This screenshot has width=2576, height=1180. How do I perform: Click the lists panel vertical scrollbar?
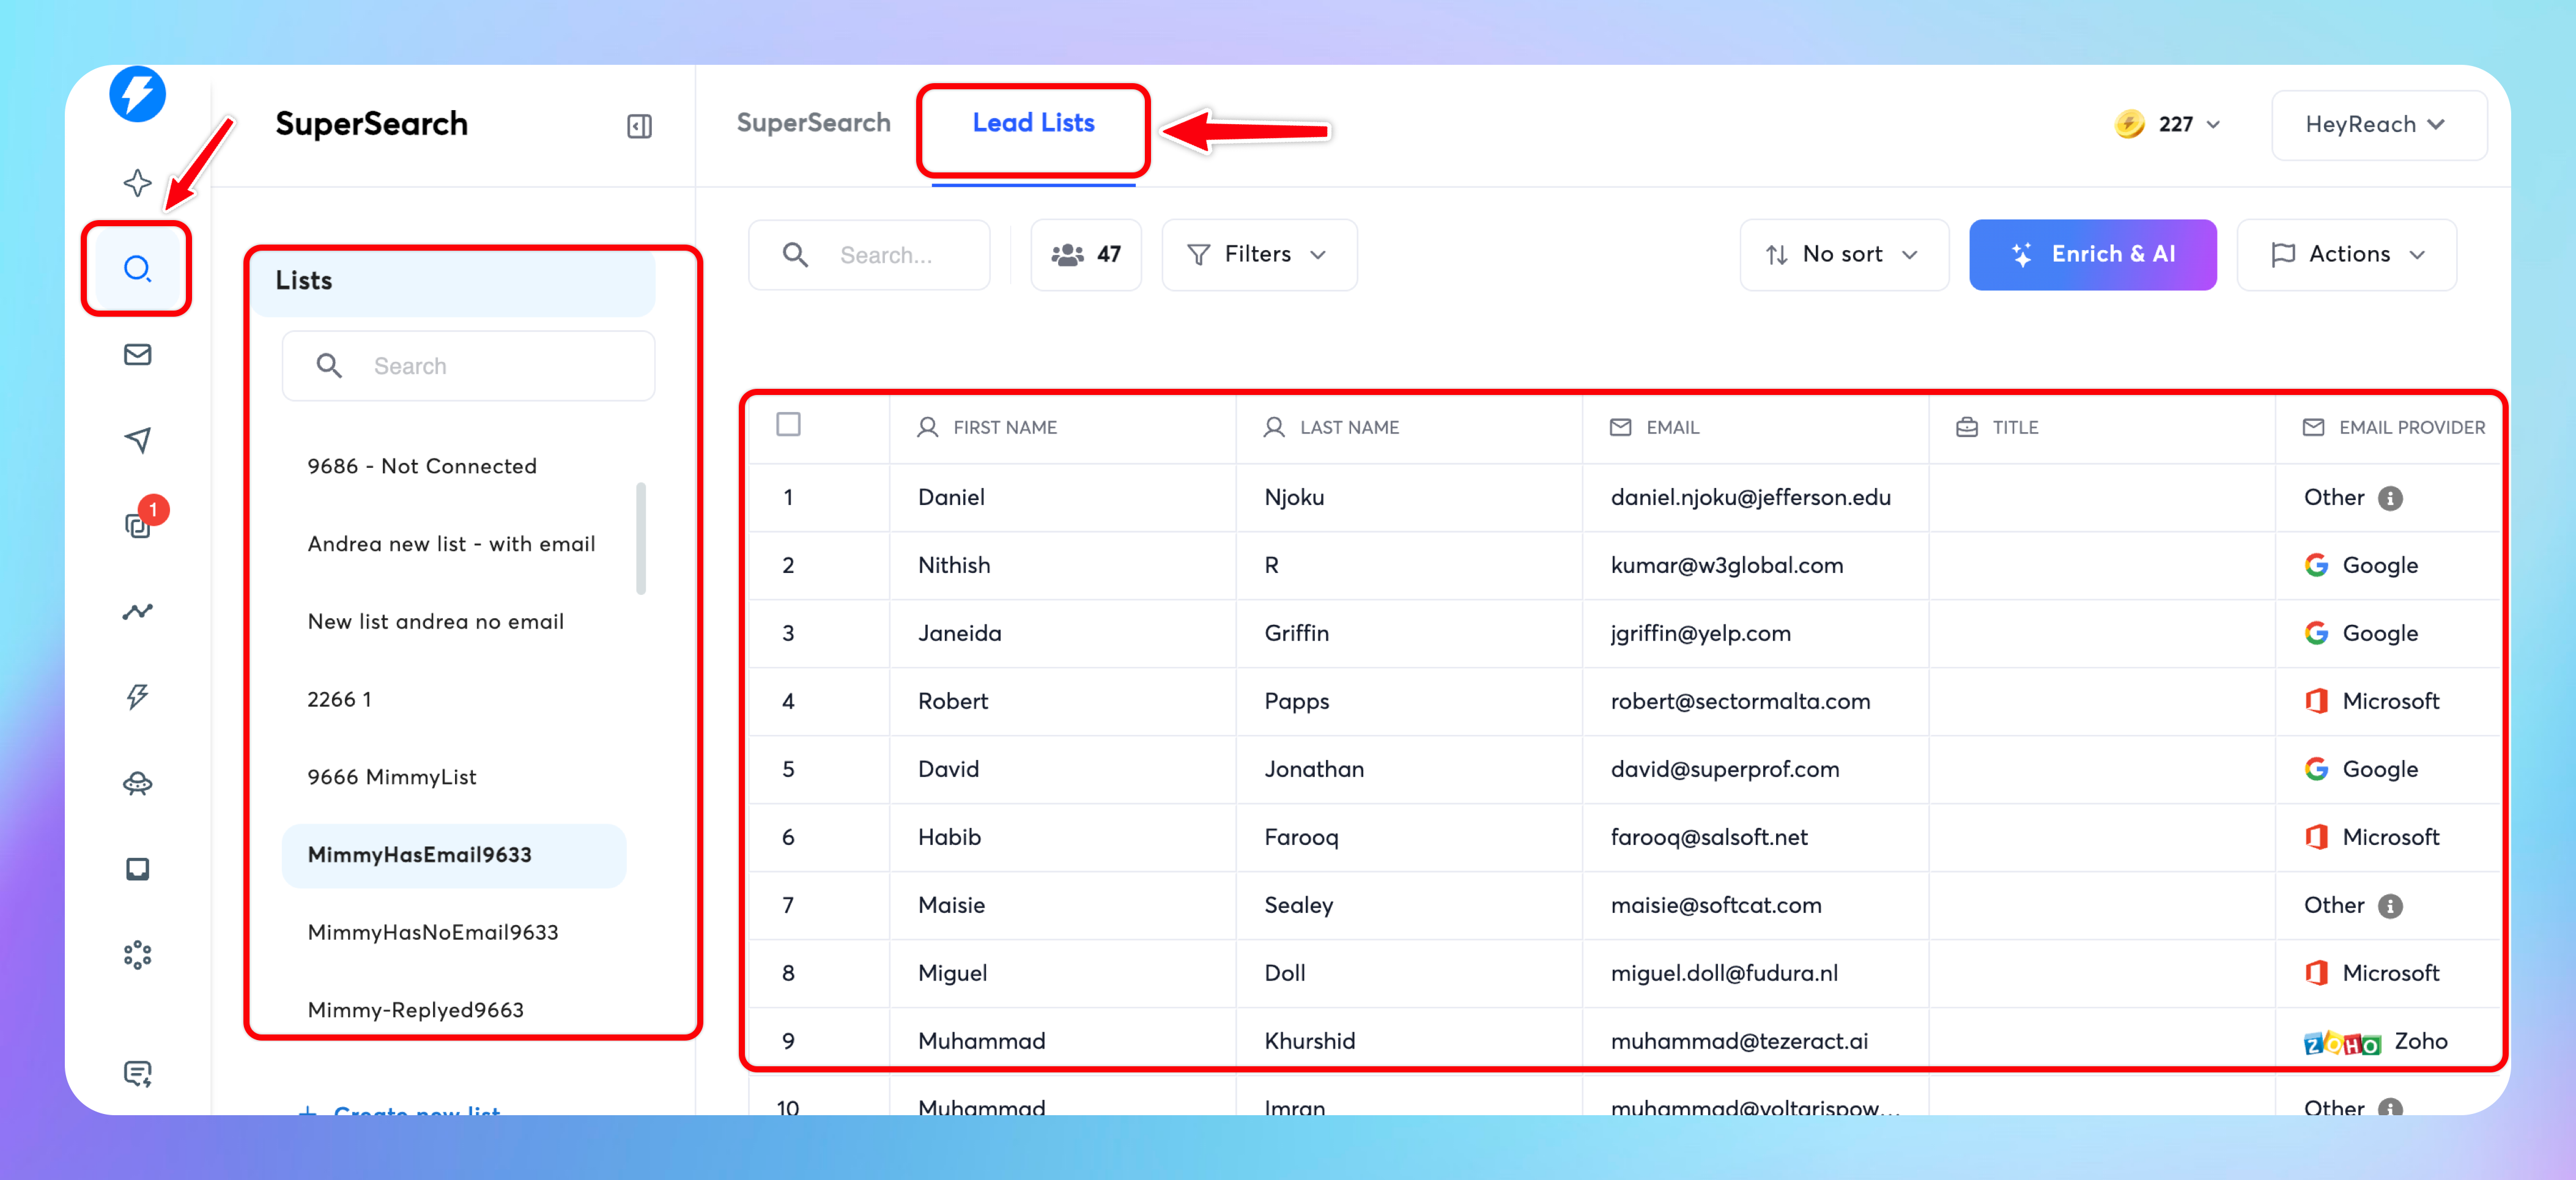640,538
